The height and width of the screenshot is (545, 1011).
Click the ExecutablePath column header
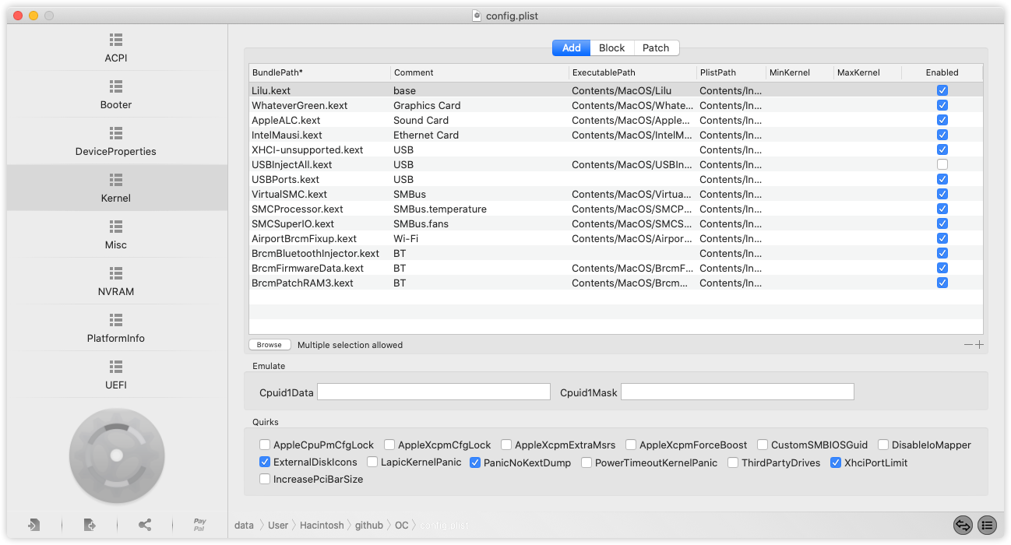(632, 72)
